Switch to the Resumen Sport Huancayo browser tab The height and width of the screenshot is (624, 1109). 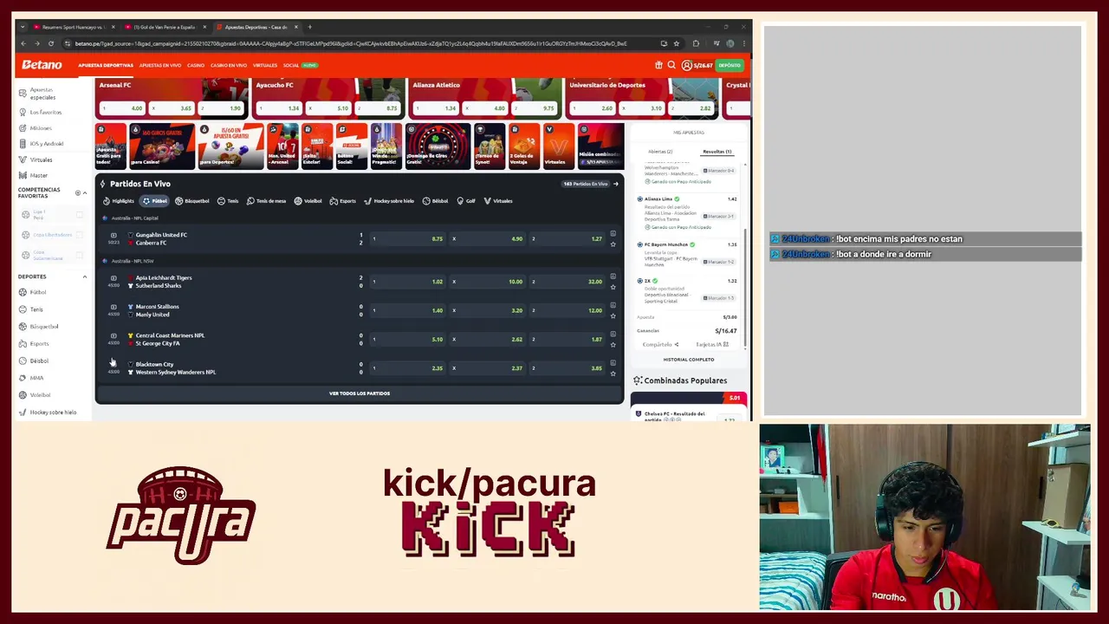[74, 27]
